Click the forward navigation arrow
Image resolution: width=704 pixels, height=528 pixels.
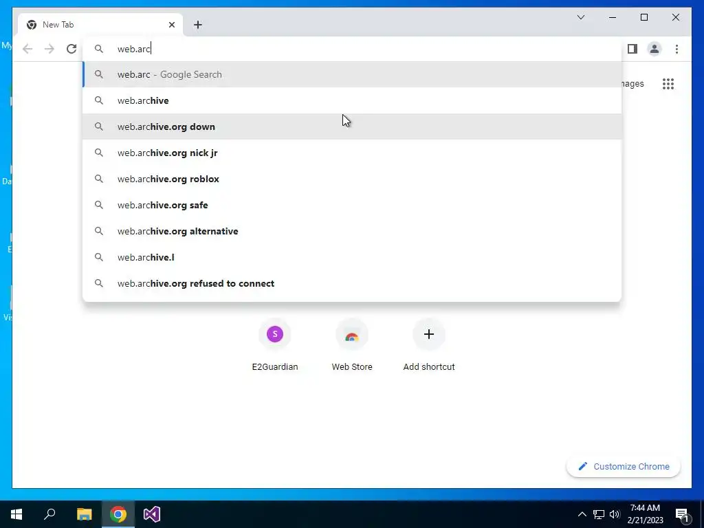[49, 49]
